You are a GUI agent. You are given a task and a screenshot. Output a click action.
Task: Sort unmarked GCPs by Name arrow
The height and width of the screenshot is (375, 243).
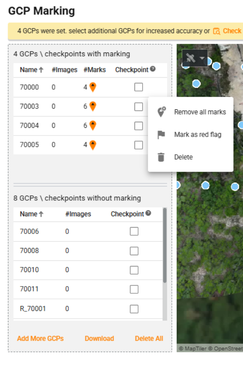pos(41,214)
